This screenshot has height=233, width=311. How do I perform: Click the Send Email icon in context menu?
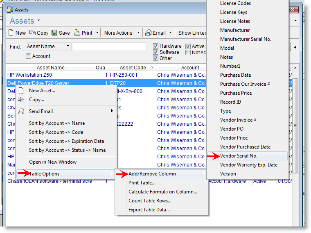(x=21, y=111)
